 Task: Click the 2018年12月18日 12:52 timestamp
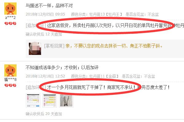tap(45, 76)
